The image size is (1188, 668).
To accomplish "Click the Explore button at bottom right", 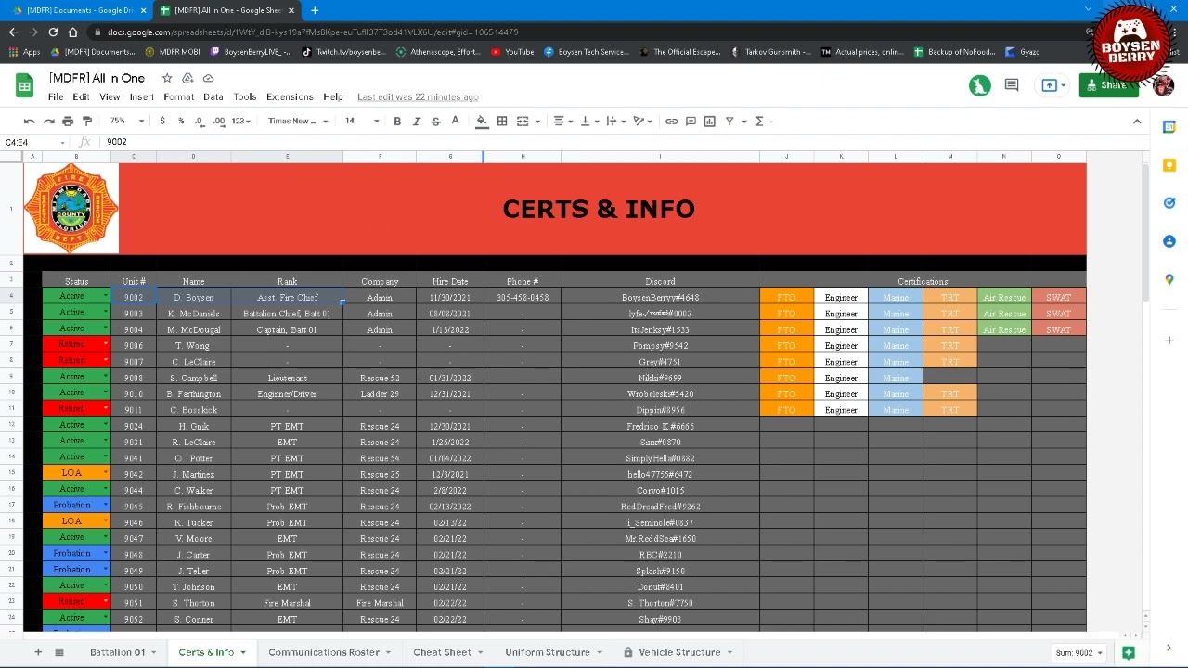I will pyautogui.click(x=1129, y=652).
